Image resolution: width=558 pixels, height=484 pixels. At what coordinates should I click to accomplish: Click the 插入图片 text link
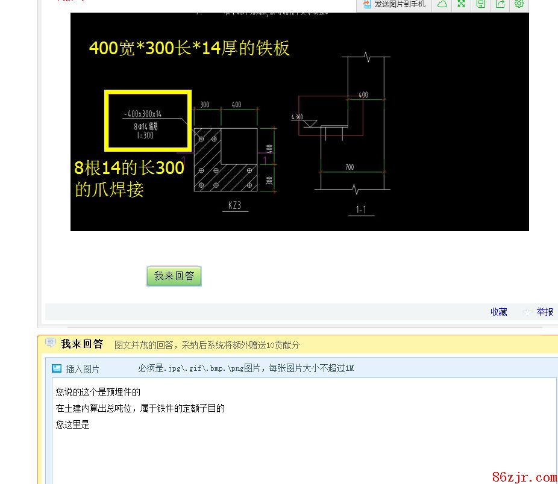pyautogui.click(x=83, y=369)
